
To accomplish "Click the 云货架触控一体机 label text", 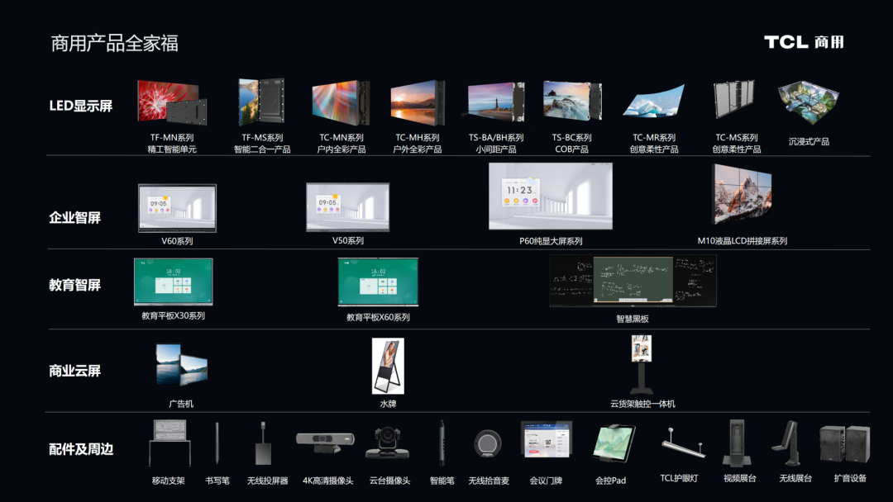I will click(642, 404).
